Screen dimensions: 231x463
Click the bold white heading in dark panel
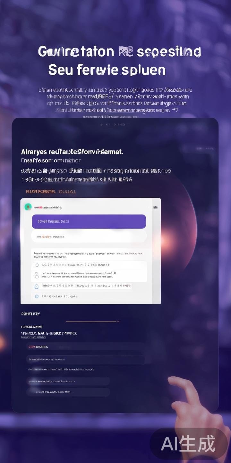pos(72,152)
